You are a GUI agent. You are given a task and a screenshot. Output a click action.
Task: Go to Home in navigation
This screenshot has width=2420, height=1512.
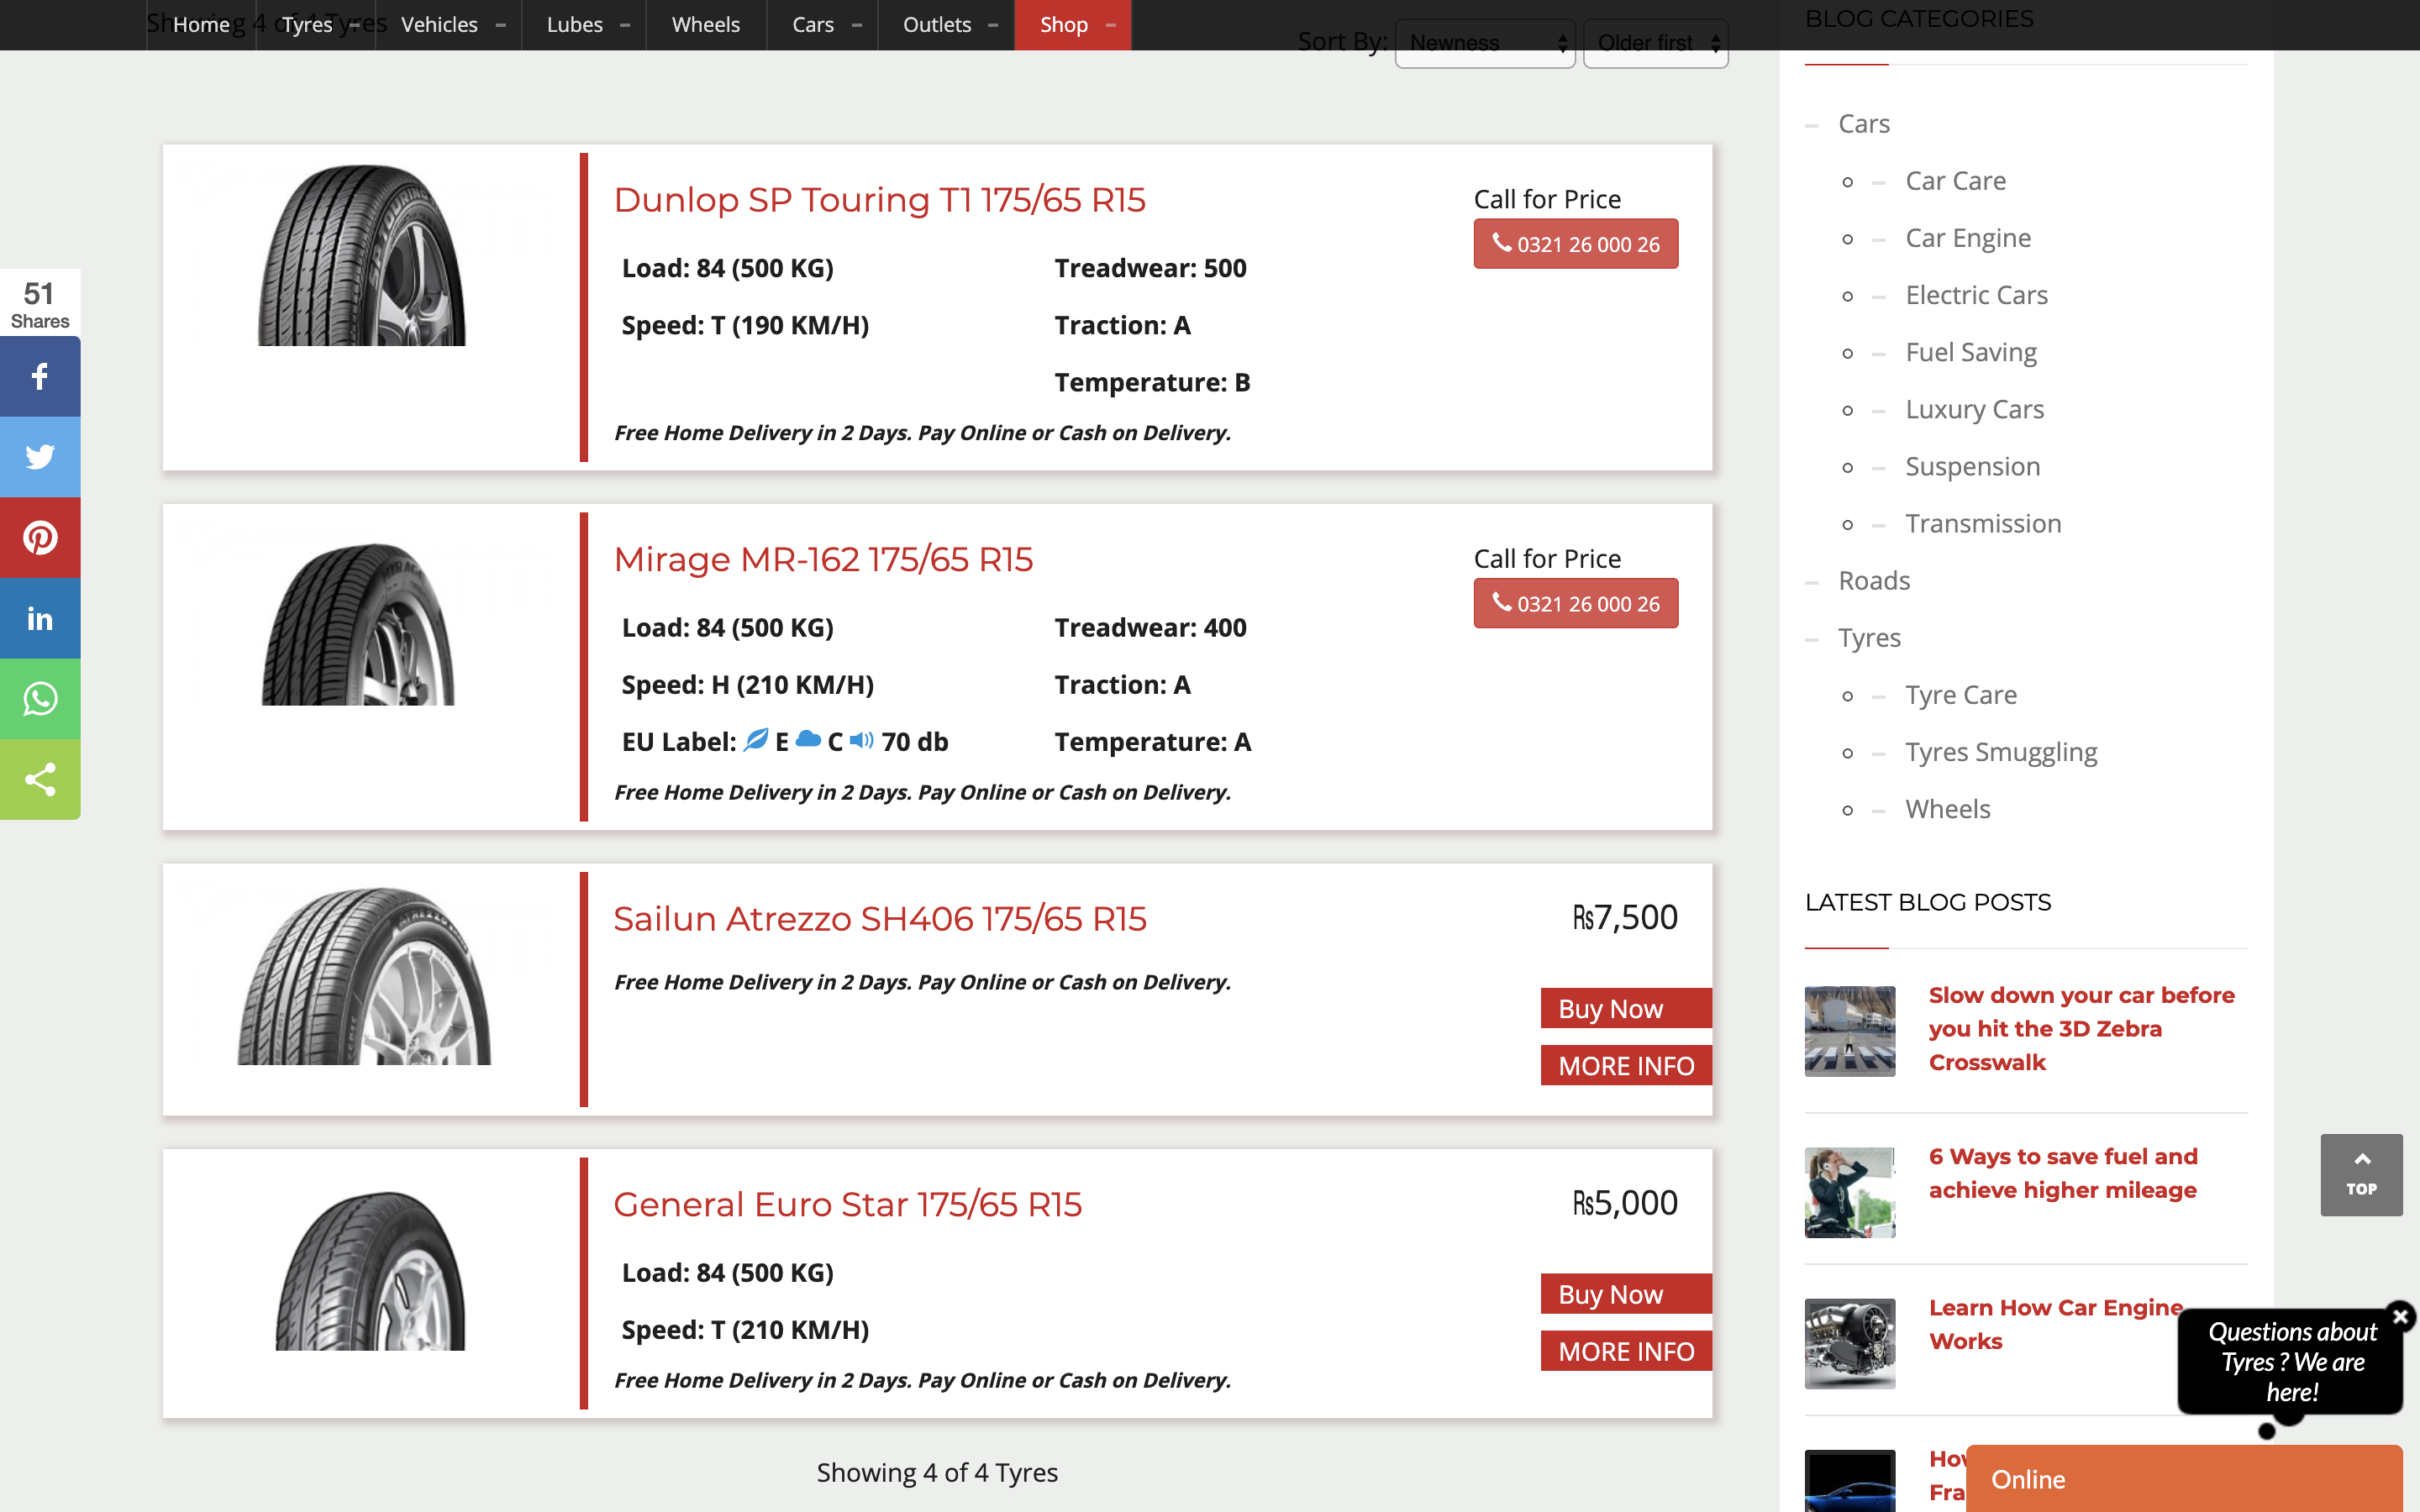point(201,25)
